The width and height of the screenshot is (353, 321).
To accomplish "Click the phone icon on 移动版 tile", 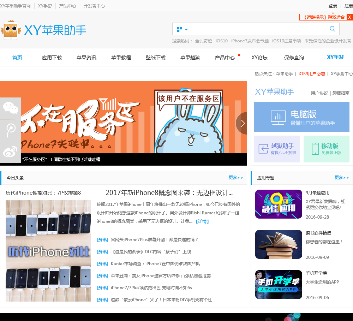I will click(315, 149).
